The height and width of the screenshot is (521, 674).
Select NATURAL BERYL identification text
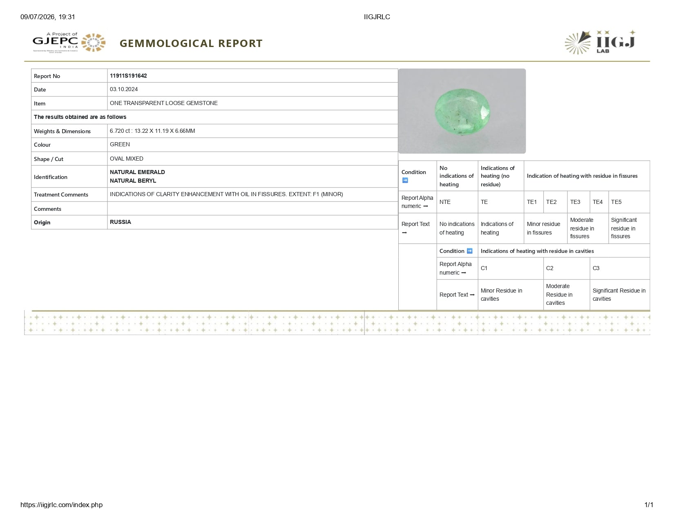coord(133,181)
